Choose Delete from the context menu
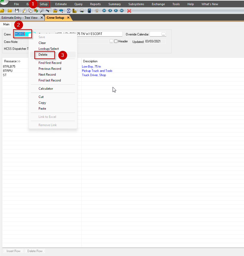 [43, 54]
